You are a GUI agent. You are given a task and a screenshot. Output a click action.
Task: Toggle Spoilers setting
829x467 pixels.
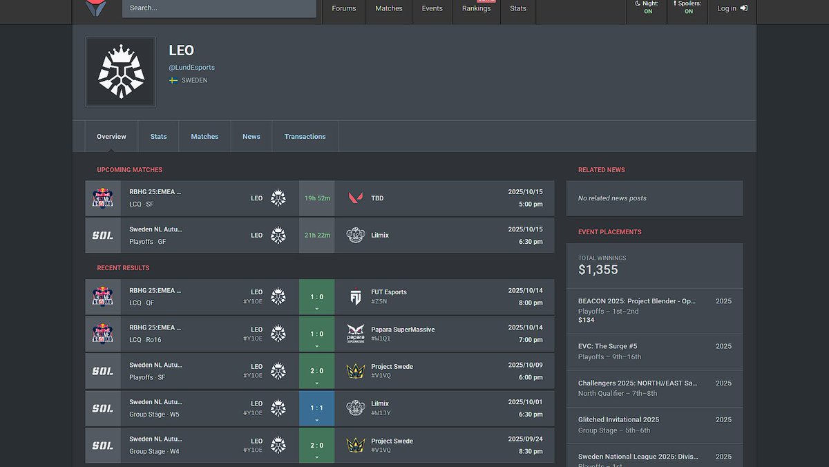[687, 8]
